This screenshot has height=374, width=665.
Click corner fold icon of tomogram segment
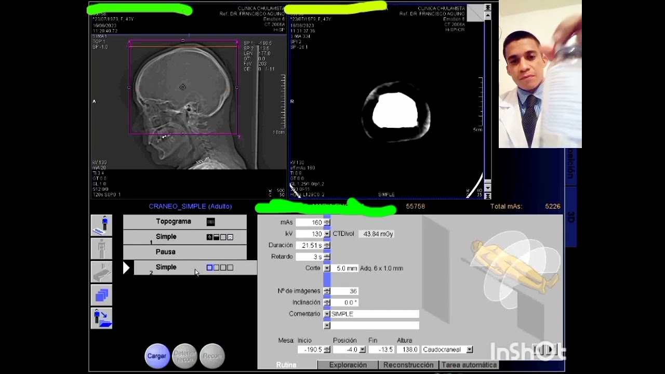pyautogui.click(x=475, y=14)
